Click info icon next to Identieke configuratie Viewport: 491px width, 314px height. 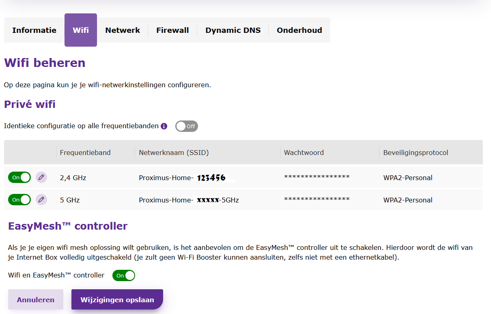164,126
